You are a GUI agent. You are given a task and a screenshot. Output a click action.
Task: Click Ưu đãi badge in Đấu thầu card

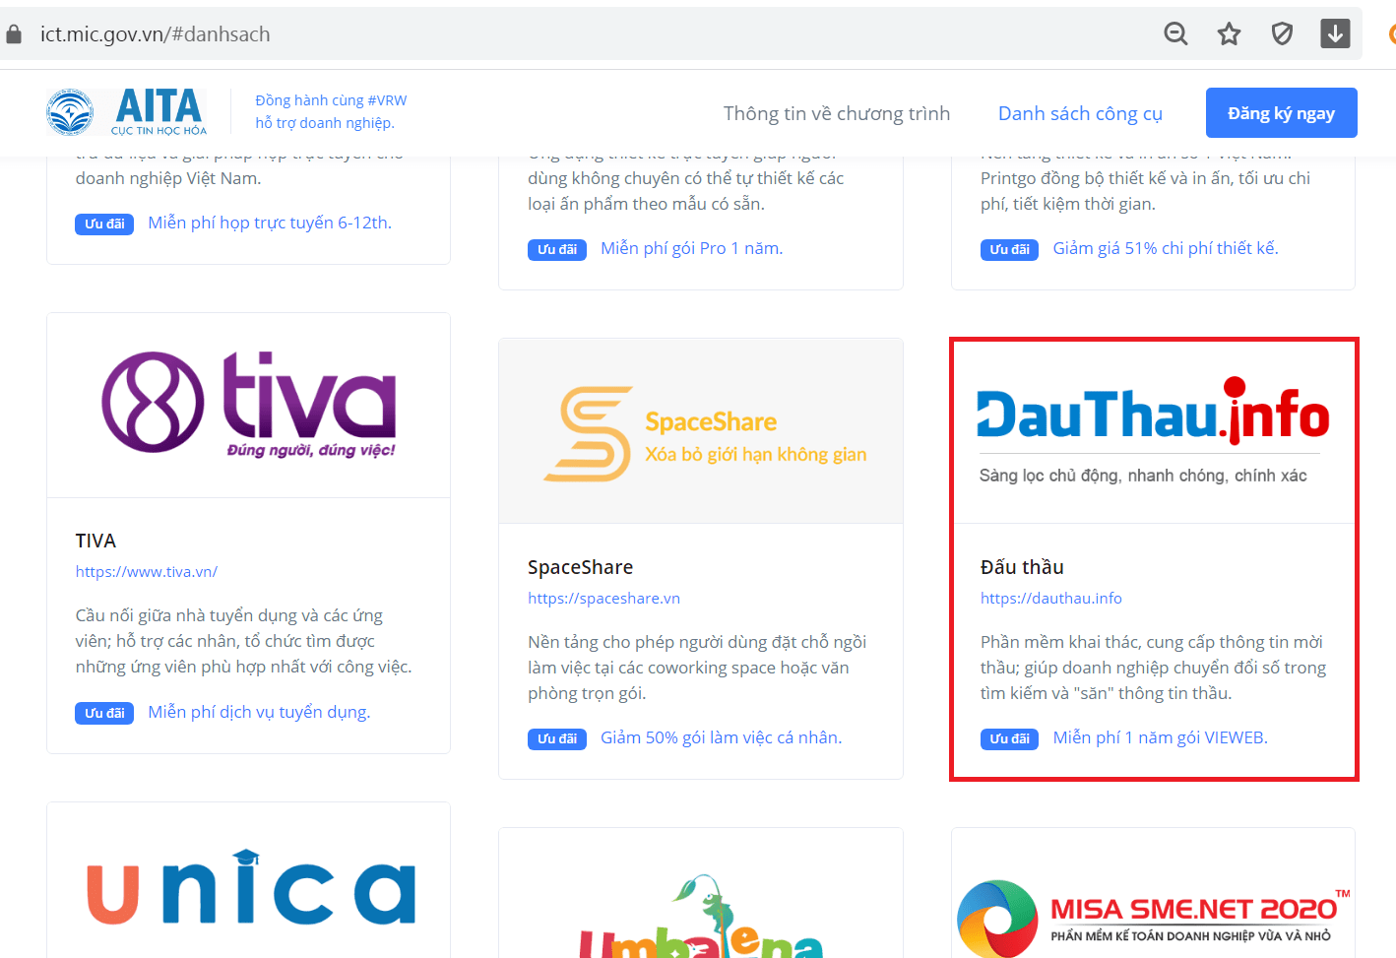(1009, 738)
